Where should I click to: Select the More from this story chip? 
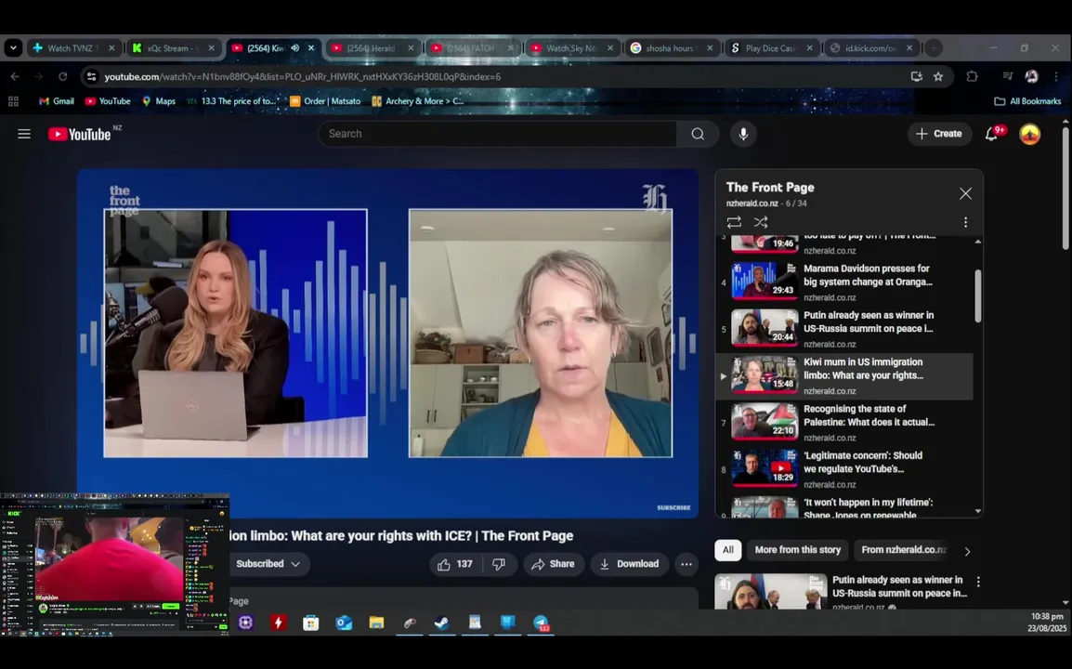pos(797,550)
